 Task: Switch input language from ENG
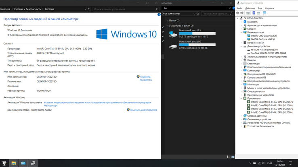(x=269, y=163)
